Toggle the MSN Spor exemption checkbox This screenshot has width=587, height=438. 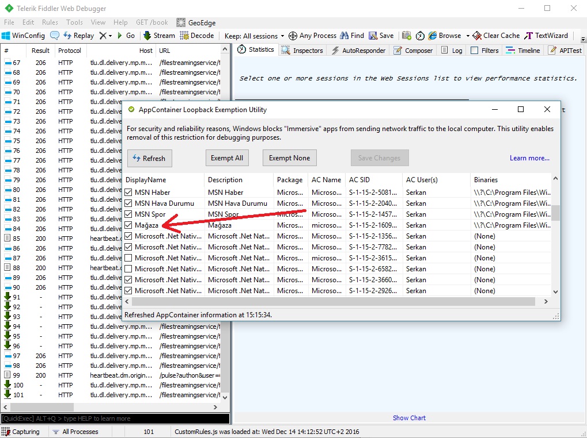pyautogui.click(x=128, y=214)
